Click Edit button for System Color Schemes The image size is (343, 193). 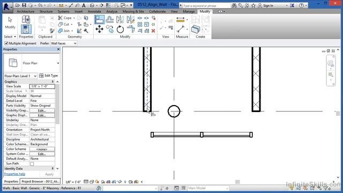click(42, 154)
